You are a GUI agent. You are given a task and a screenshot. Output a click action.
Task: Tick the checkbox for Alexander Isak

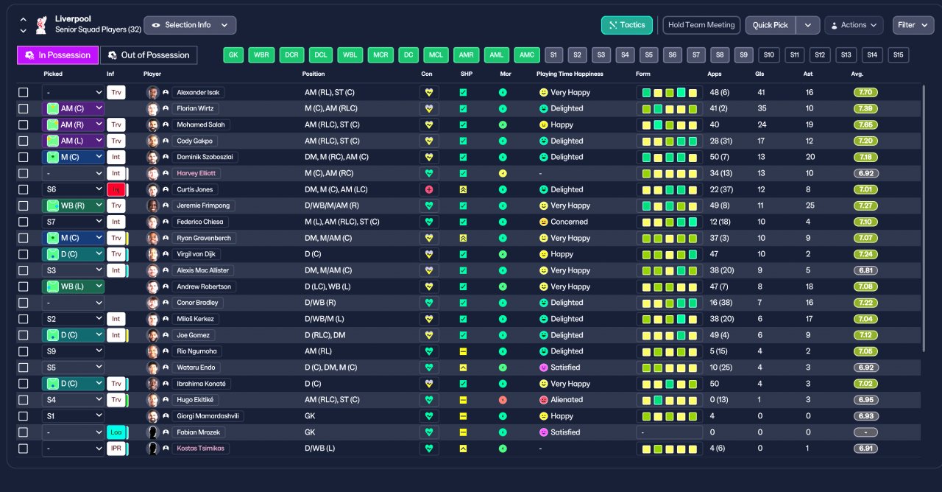[x=24, y=92]
